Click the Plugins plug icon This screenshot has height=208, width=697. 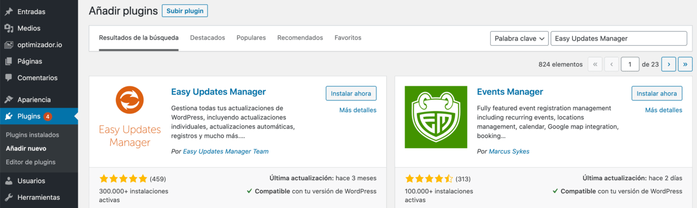(9, 116)
